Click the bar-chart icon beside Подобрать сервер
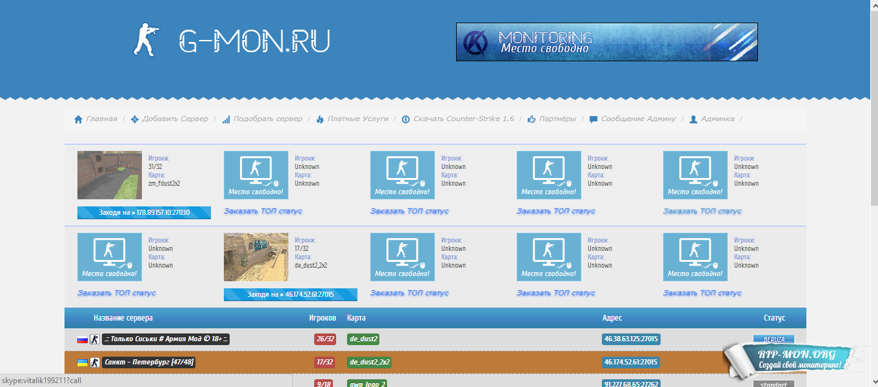The width and height of the screenshot is (878, 387). tap(226, 119)
